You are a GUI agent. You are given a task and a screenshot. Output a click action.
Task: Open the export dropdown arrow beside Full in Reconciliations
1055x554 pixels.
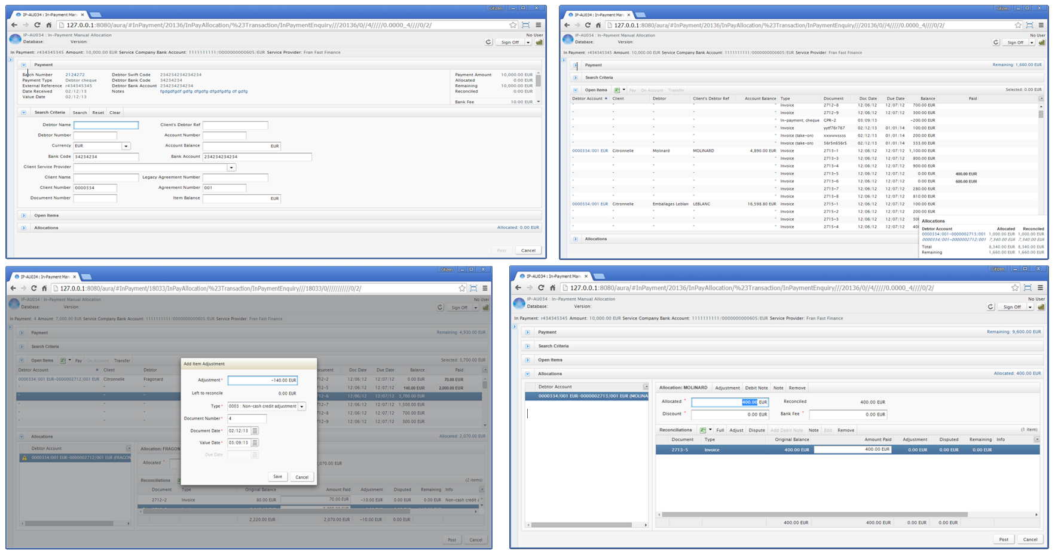[710, 430]
